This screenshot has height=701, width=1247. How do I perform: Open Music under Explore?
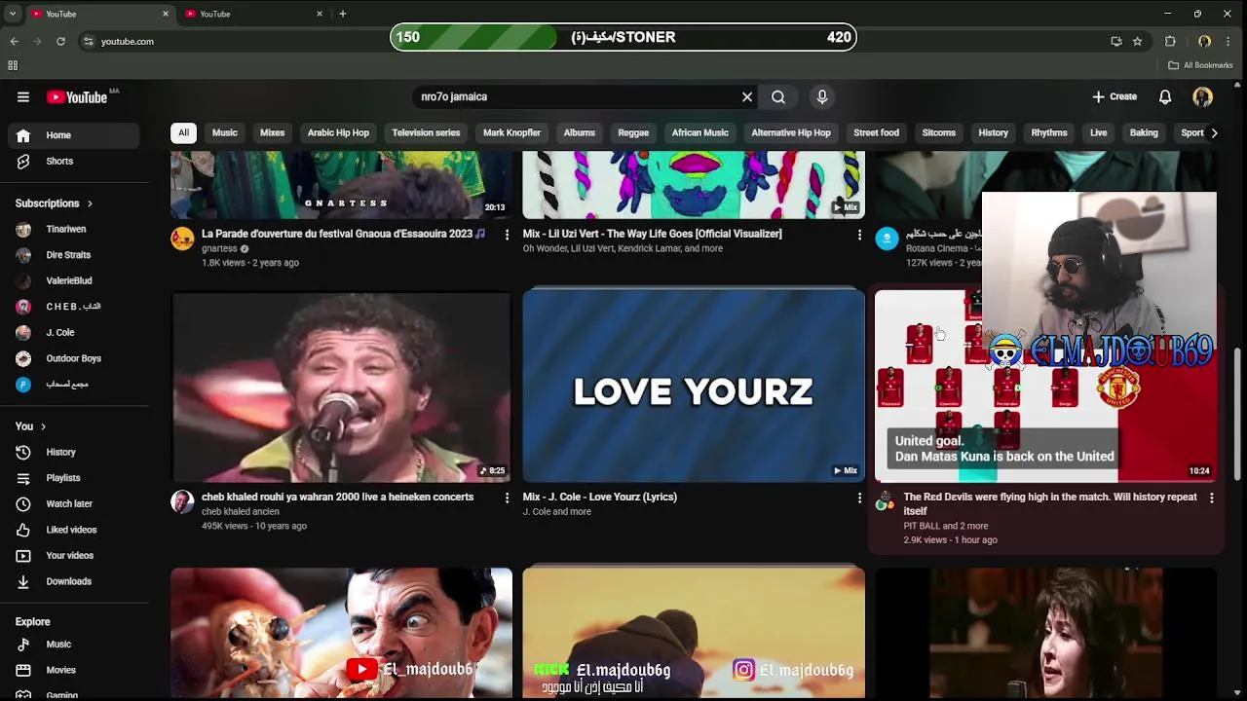[x=75, y=644]
